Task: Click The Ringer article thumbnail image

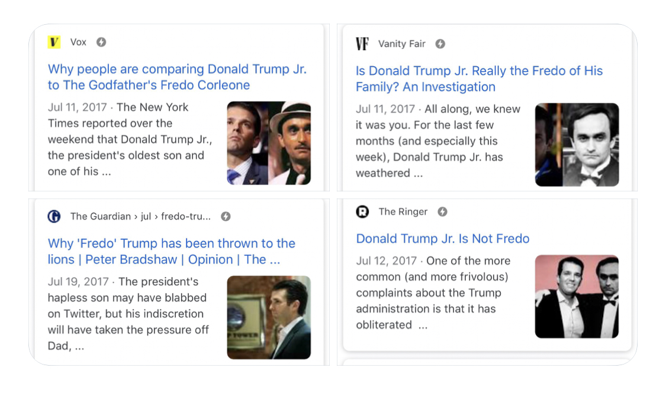Action: tap(577, 297)
